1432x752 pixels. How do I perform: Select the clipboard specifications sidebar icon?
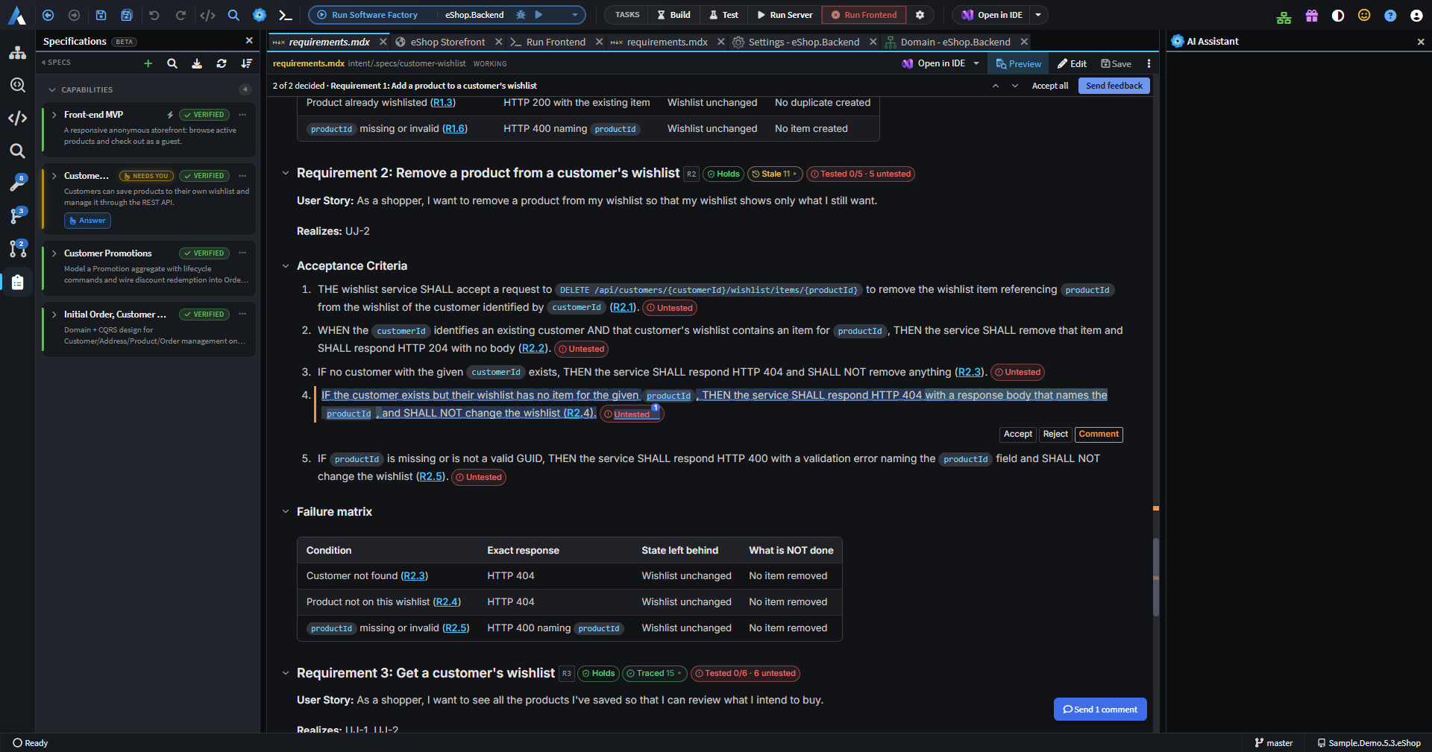[x=18, y=282]
